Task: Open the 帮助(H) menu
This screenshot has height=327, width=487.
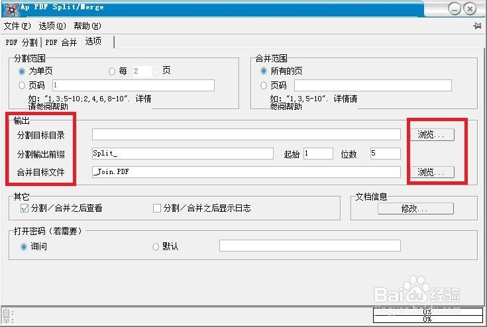Action: coord(87,26)
